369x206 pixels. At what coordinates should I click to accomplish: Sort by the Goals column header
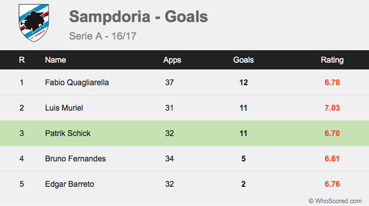[x=243, y=60]
